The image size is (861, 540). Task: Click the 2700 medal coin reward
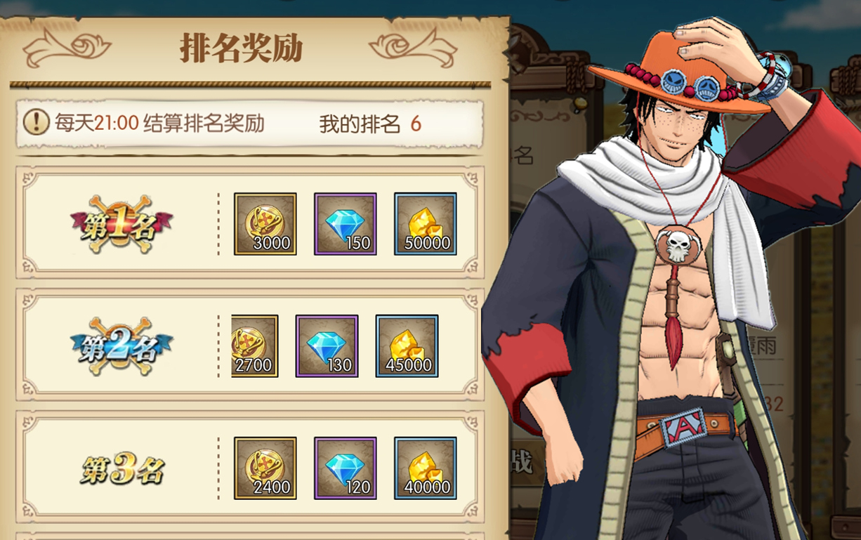[x=255, y=346]
